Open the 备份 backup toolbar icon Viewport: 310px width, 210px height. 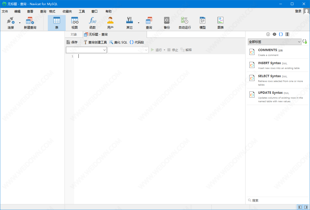click(167, 21)
